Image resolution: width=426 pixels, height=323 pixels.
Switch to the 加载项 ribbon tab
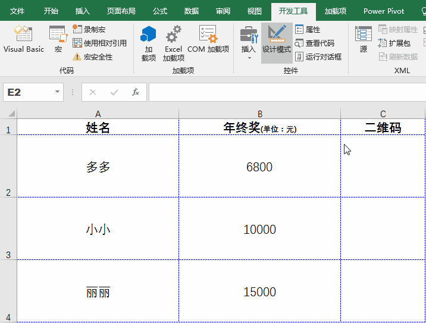335,11
